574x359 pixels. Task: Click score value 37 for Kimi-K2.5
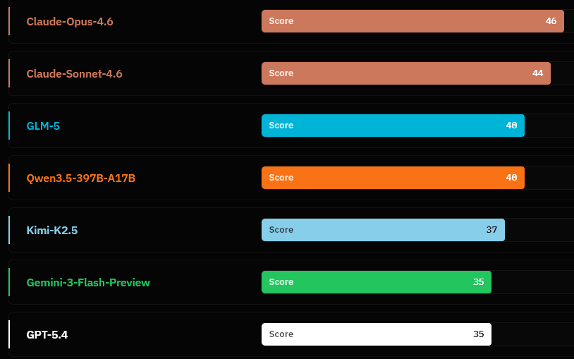(x=491, y=230)
